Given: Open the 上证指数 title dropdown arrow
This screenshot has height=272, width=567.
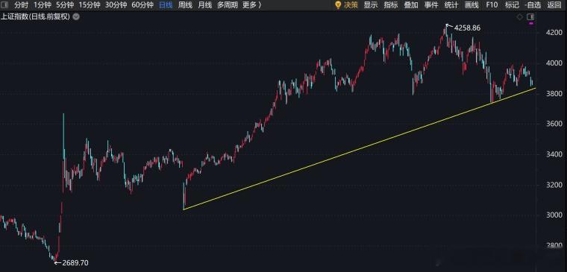Looking at the screenshot, I should (x=76, y=16).
